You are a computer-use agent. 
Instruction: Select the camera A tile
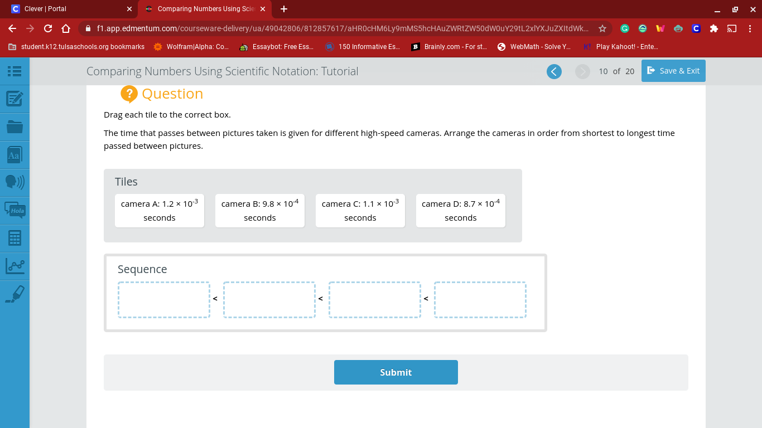point(160,211)
